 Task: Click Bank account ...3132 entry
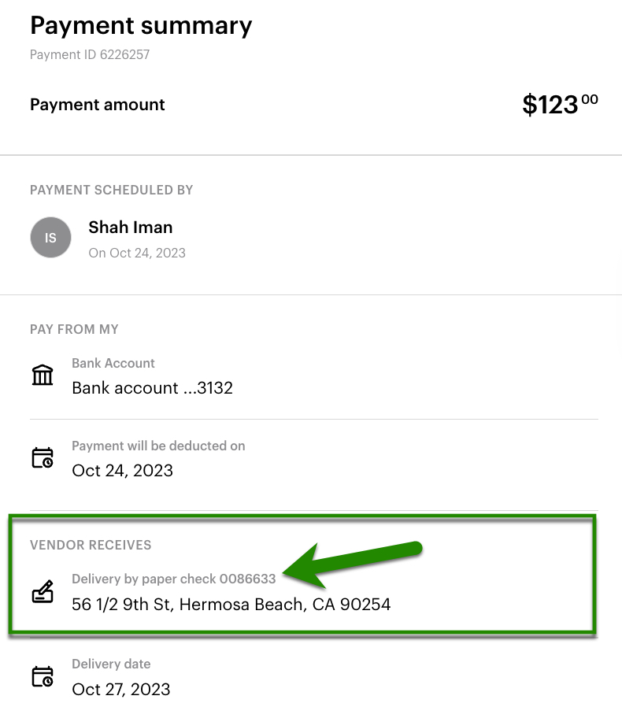point(152,388)
